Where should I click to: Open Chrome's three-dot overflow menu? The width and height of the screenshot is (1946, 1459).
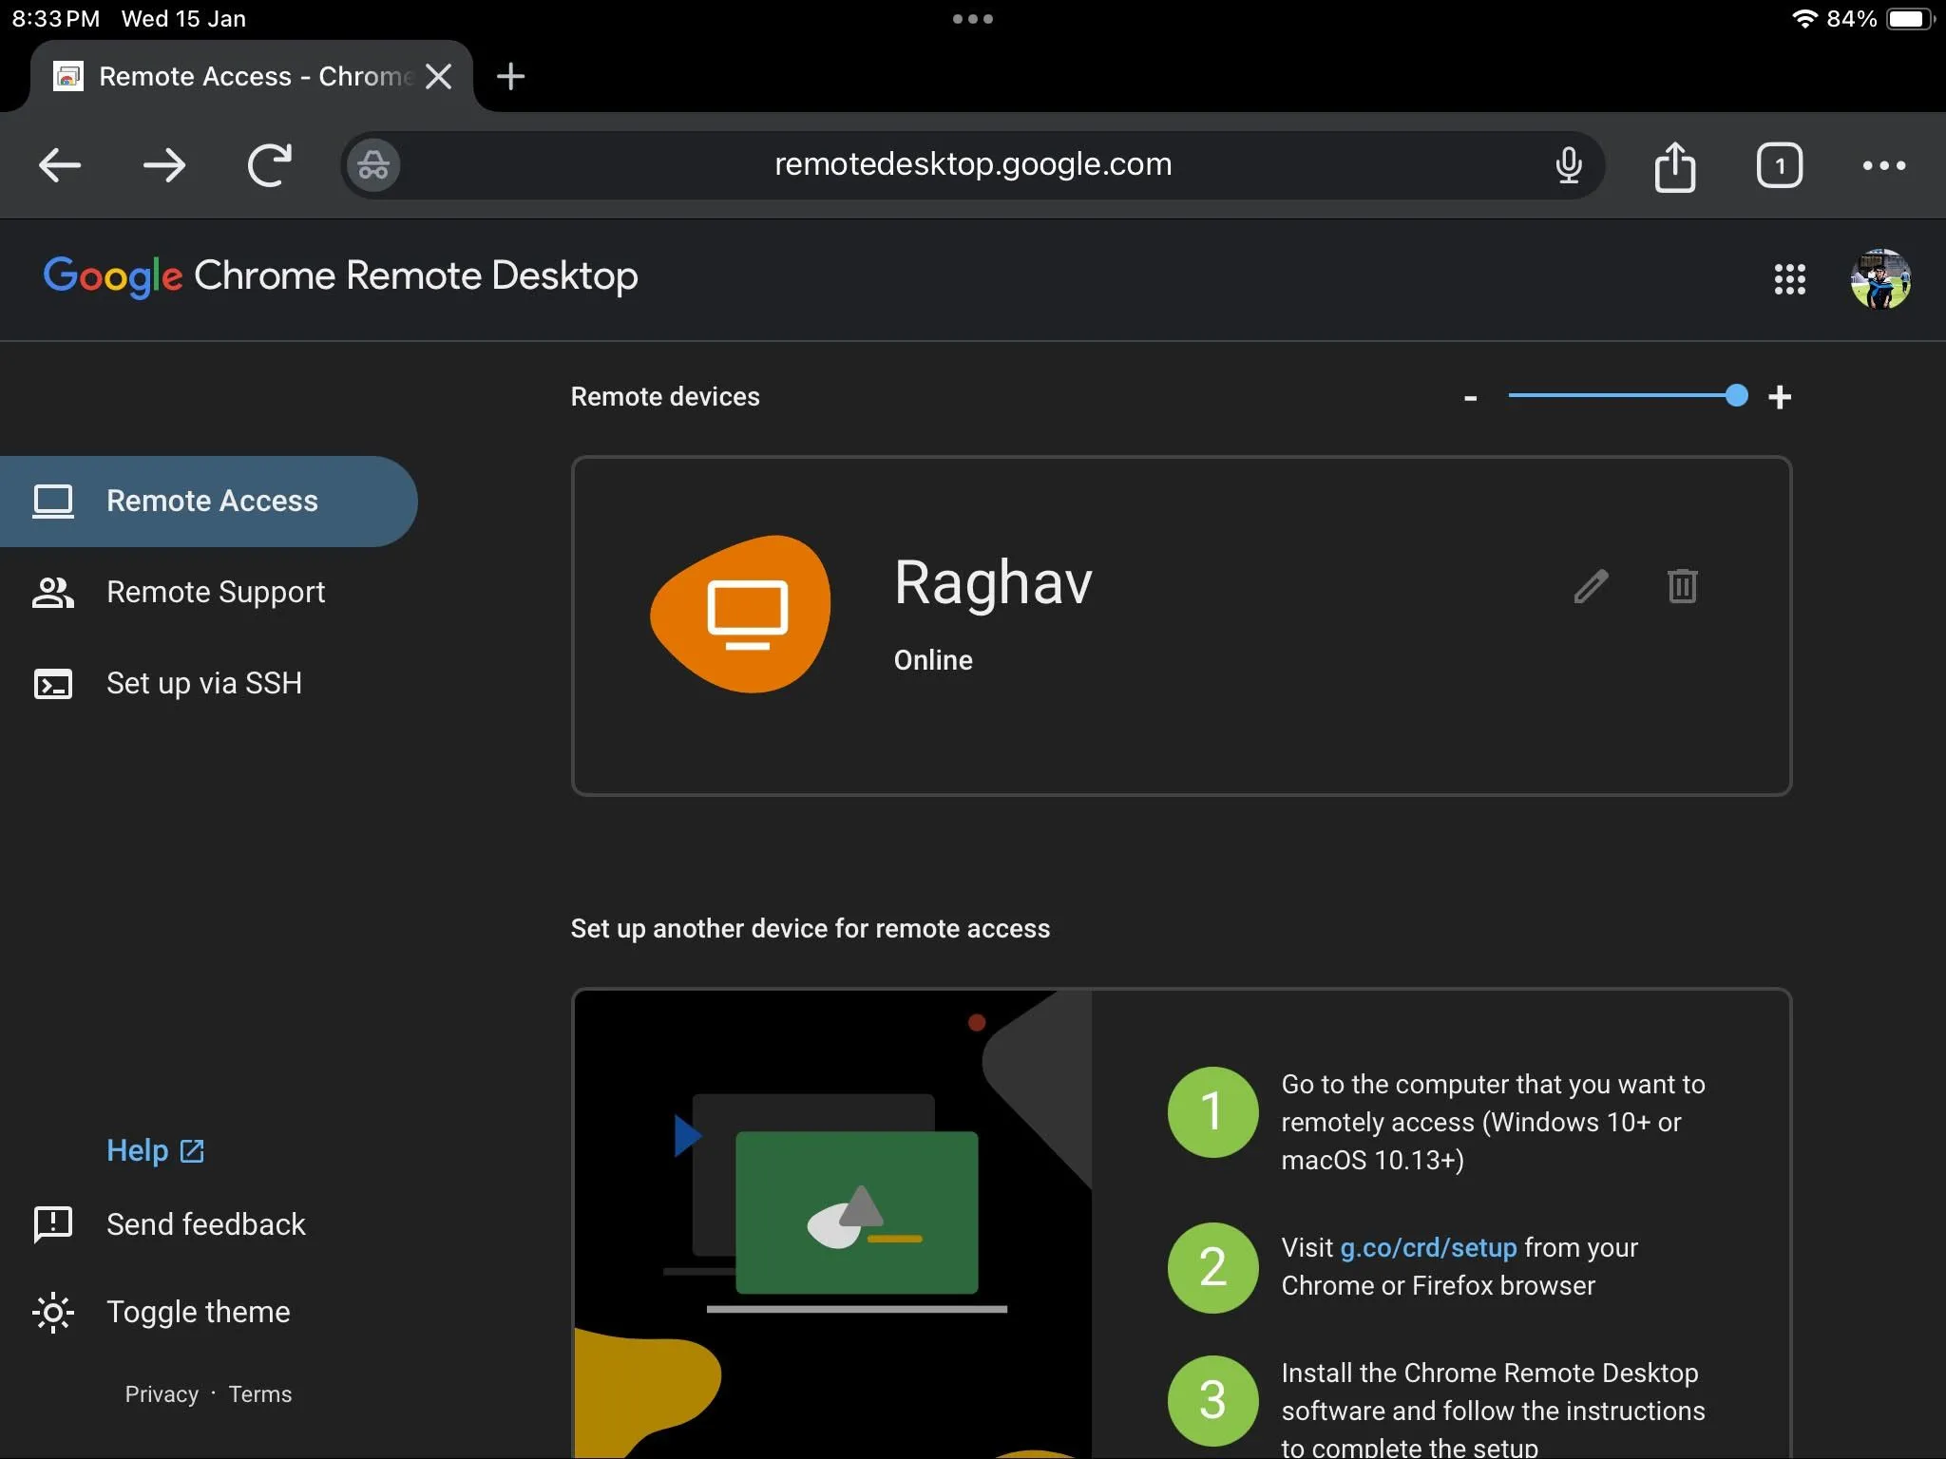pyautogui.click(x=1883, y=165)
